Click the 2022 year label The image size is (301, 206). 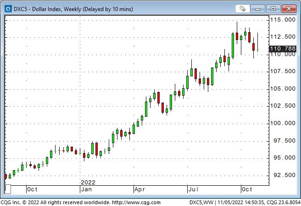88,183
